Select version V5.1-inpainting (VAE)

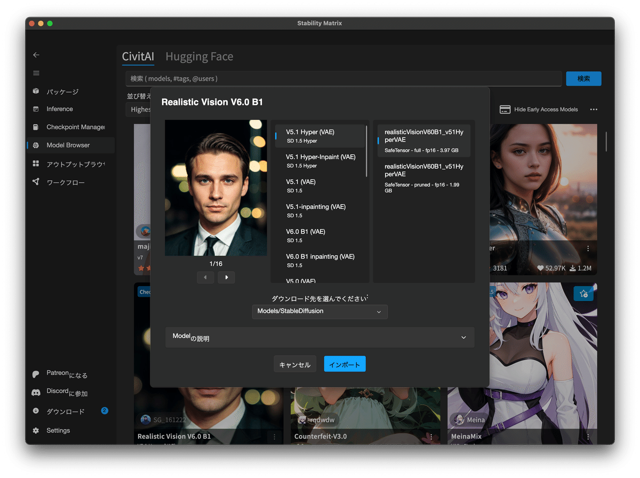pos(320,210)
